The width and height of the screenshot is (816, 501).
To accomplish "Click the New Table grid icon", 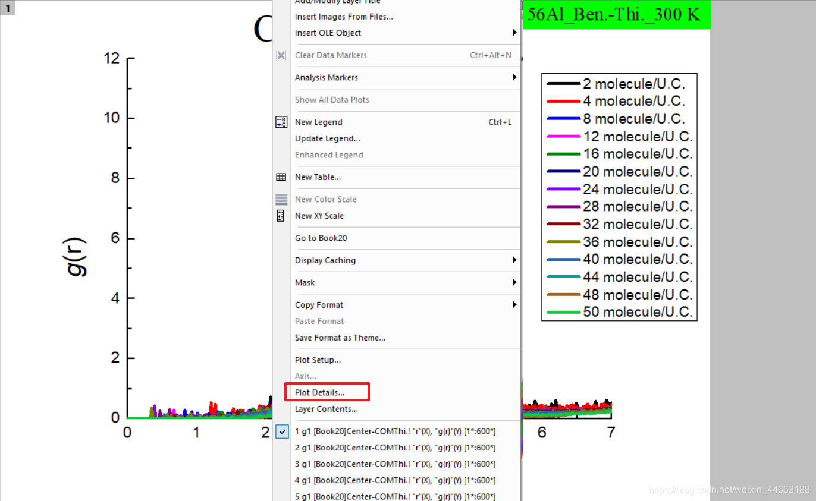I will 281,177.
